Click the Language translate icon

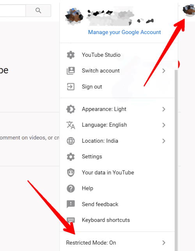click(71, 125)
